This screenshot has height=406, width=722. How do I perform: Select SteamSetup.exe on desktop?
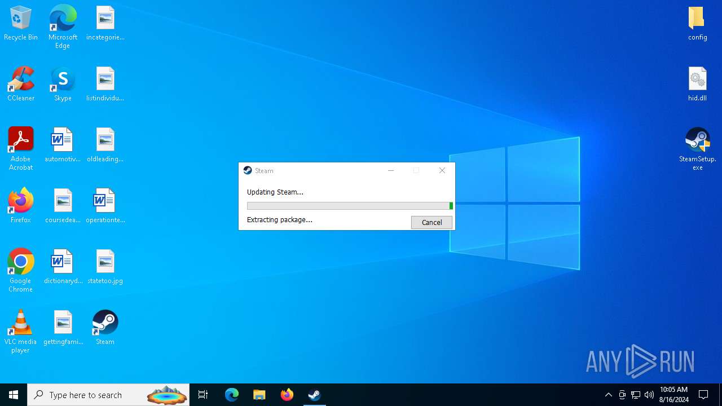pyautogui.click(x=698, y=149)
